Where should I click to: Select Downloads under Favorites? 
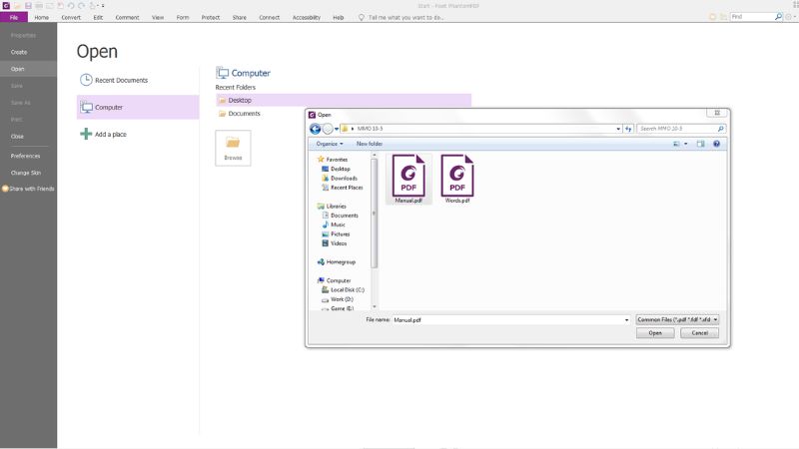(344, 178)
